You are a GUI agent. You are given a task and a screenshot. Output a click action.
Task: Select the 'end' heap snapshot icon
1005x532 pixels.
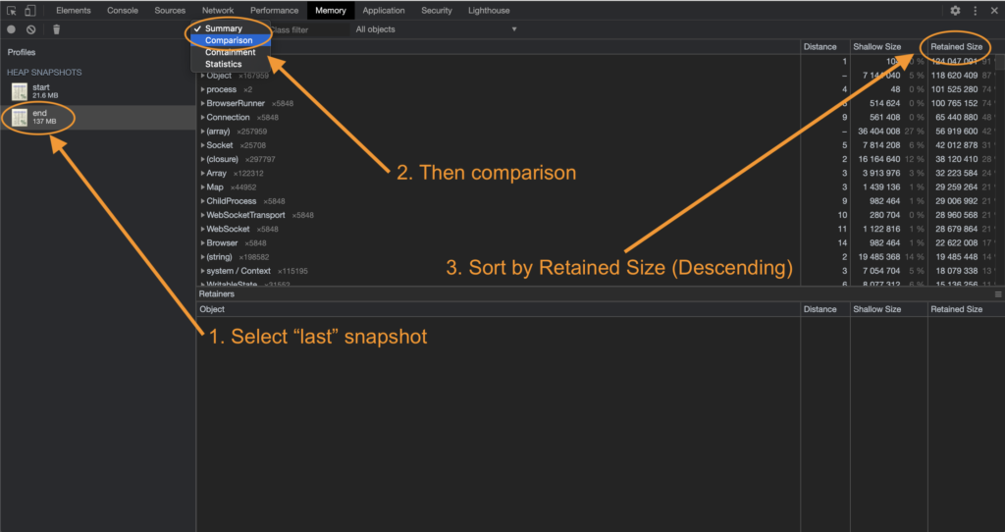(20, 118)
